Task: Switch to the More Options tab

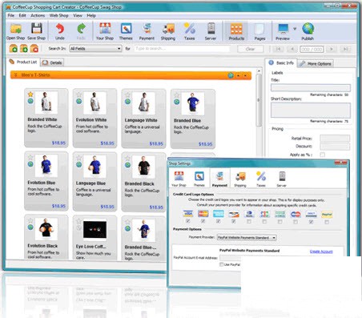Action: pyautogui.click(x=316, y=63)
